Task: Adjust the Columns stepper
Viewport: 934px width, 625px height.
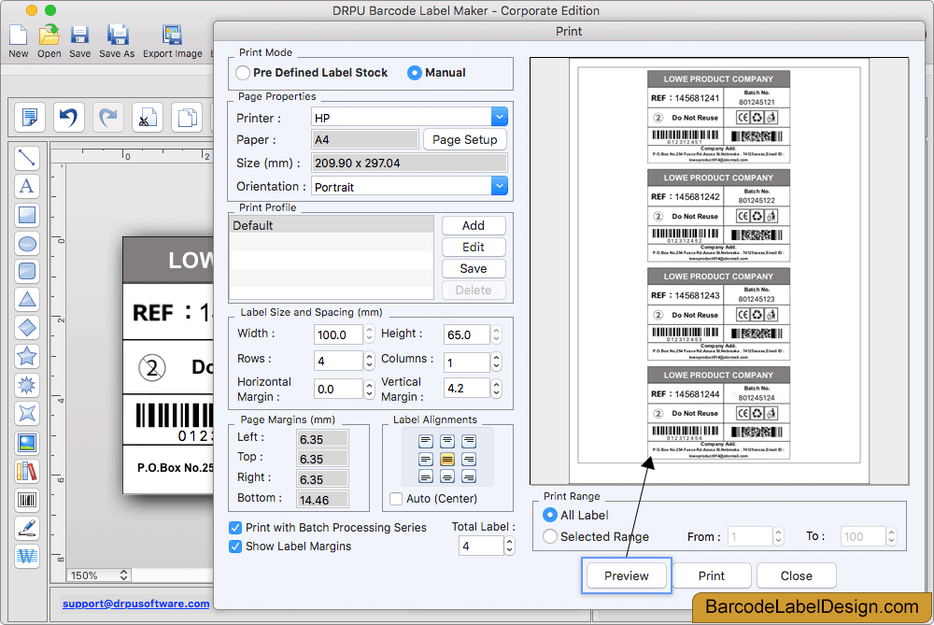Action: [x=496, y=362]
